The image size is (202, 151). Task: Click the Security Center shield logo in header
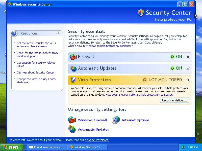pos(141,13)
